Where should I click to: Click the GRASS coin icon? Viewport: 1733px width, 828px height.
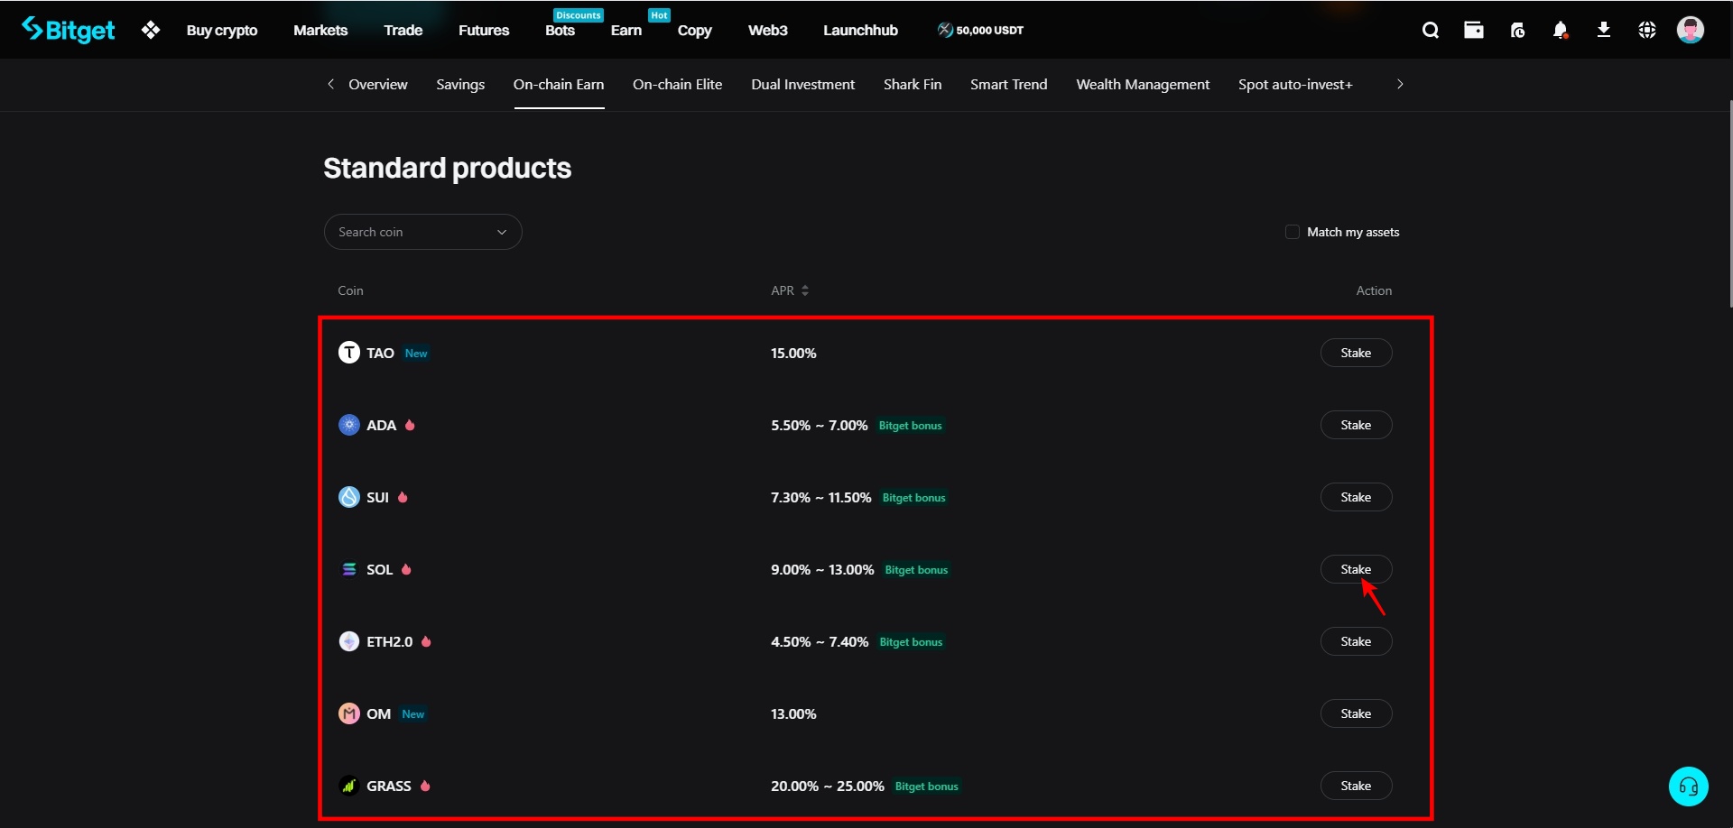tap(349, 786)
